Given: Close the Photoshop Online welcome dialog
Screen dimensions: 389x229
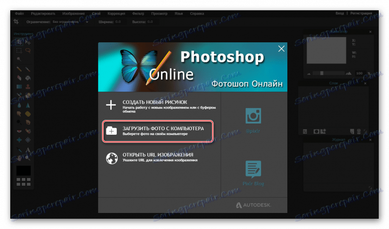Looking at the screenshot, I should tap(281, 49).
